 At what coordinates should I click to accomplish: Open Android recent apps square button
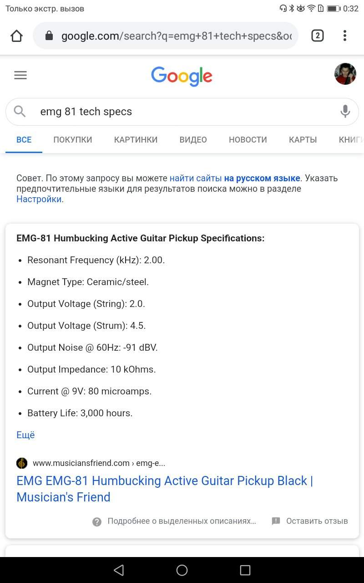245,570
